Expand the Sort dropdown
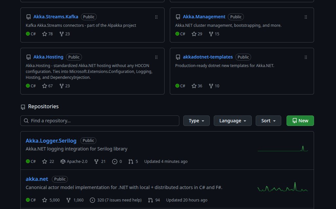336x209 pixels. 268,121
